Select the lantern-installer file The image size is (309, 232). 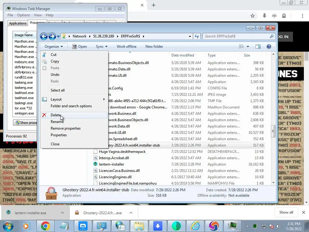112,164
